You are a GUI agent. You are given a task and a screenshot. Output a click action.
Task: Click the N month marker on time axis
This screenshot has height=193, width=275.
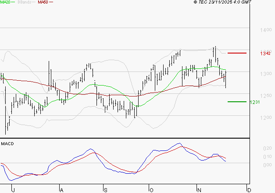(x=199, y=190)
